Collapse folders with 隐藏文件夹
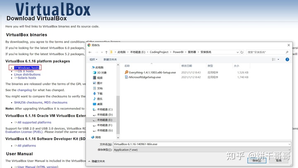Screen dimensions: 298x168 [x=96, y=161]
